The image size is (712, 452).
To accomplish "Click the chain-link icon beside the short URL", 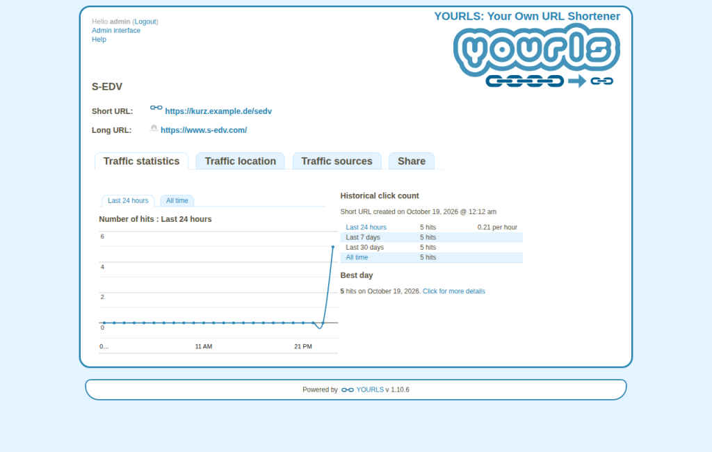I will click(156, 108).
